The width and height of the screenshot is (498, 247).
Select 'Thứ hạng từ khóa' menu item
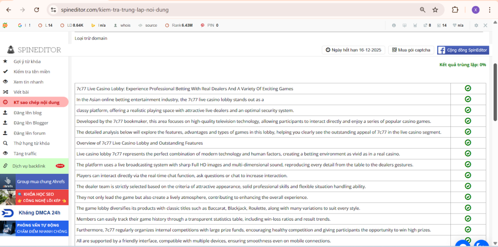pyautogui.click(x=32, y=143)
